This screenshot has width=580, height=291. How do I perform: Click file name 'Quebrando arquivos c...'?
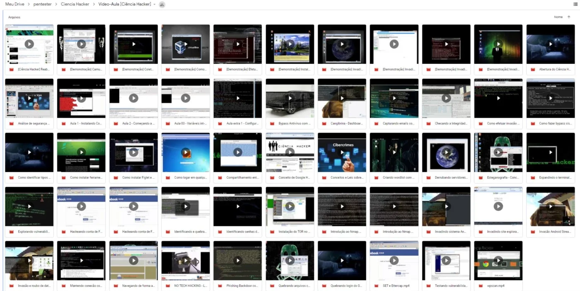(x=294, y=286)
